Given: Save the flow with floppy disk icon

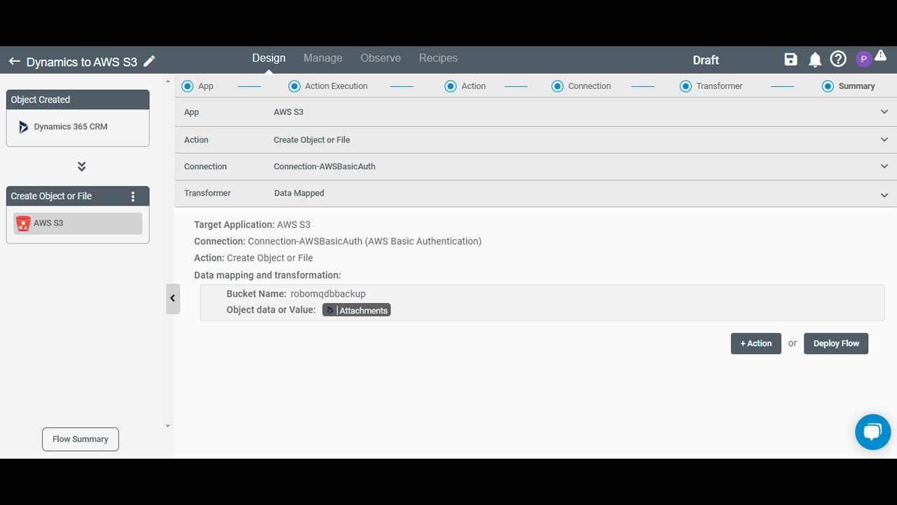Looking at the screenshot, I should (790, 60).
